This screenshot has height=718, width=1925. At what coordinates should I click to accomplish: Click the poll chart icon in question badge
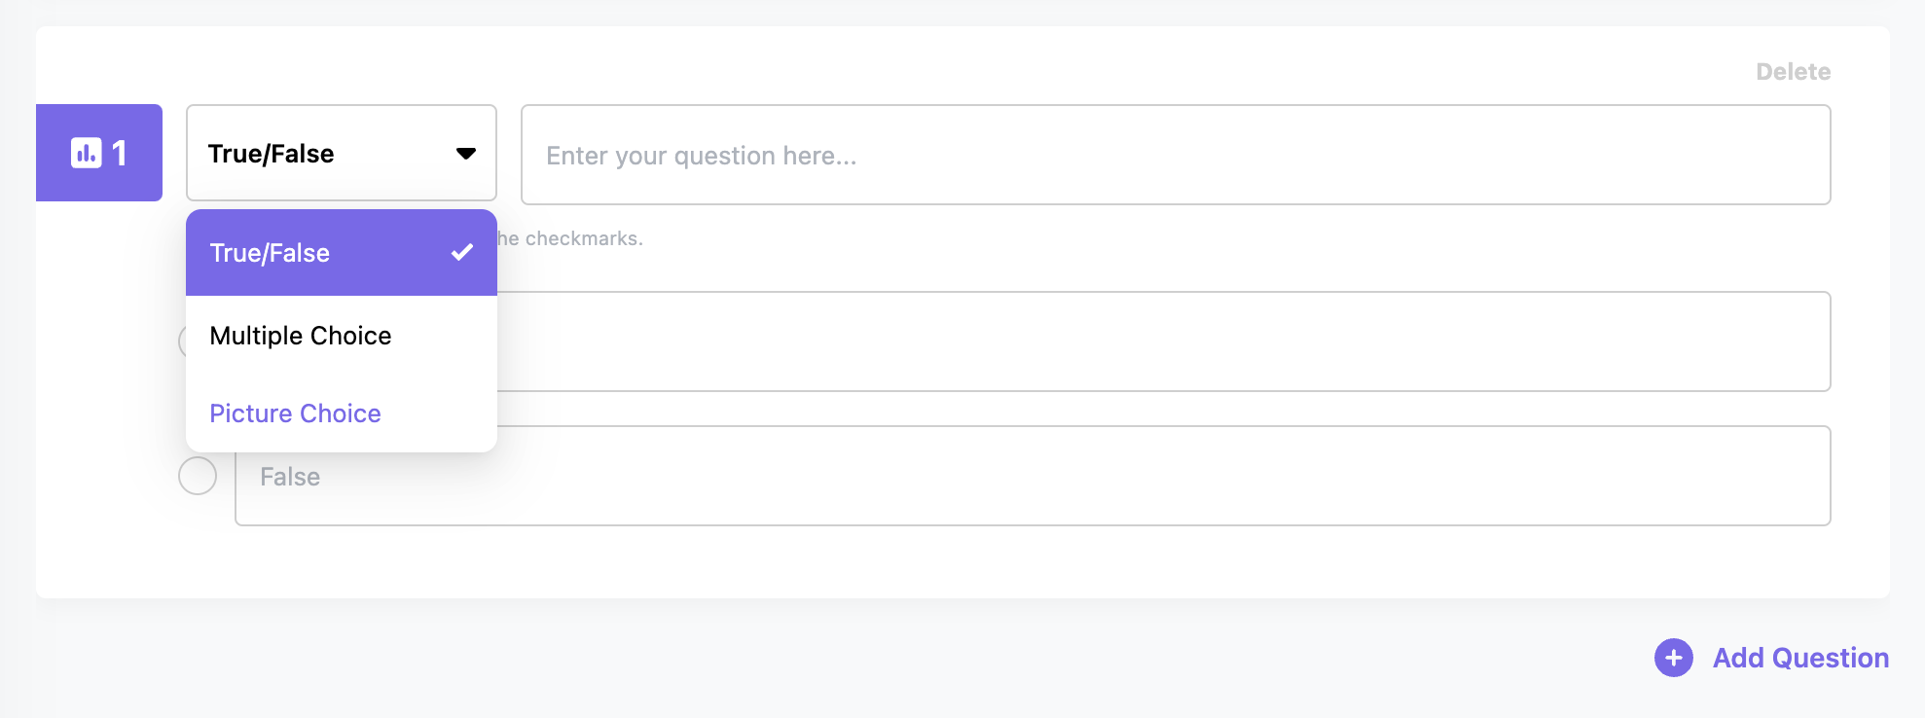(86, 153)
